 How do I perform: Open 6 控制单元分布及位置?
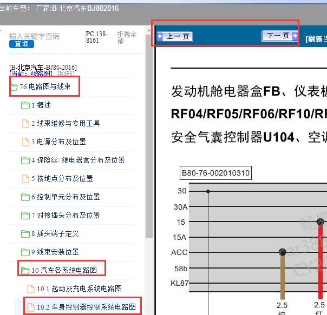66,197
